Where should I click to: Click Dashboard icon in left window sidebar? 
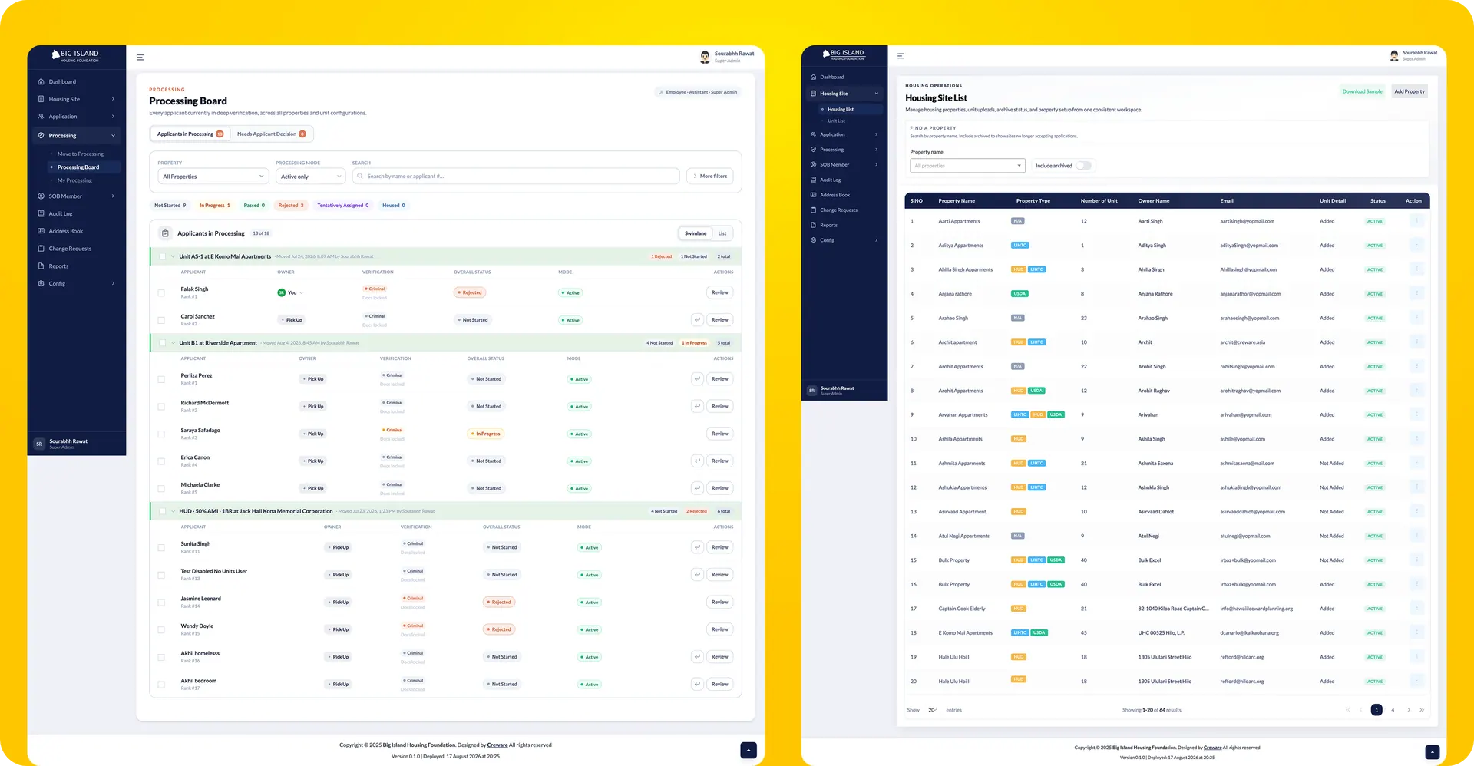tap(41, 81)
